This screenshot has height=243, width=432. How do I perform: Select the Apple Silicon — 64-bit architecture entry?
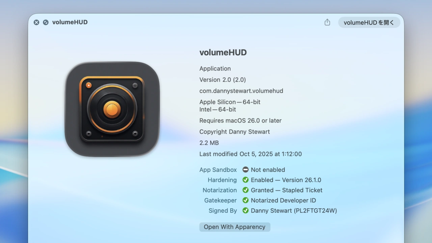[x=230, y=102]
